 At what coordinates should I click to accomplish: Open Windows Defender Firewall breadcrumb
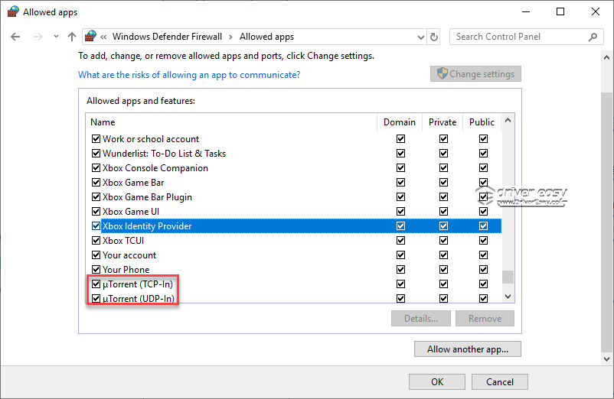click(x=167, y=37)
